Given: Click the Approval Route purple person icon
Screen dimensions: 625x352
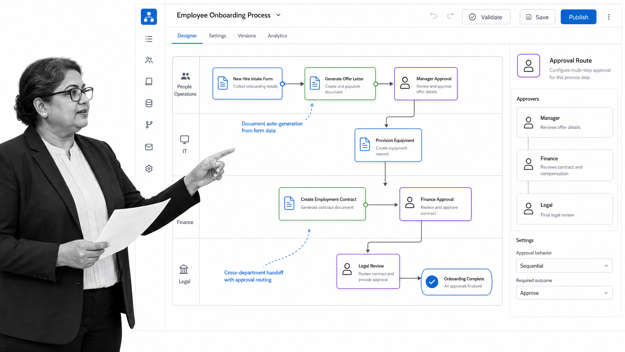Looking at the screenshot, I should pos(529,66).
